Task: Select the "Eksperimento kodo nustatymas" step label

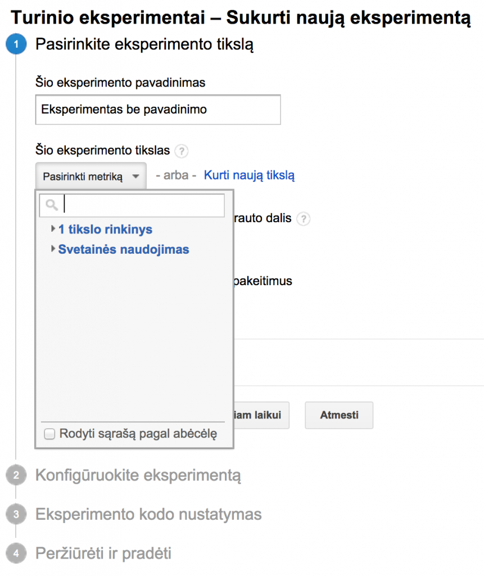Action: tap(148, 514)
